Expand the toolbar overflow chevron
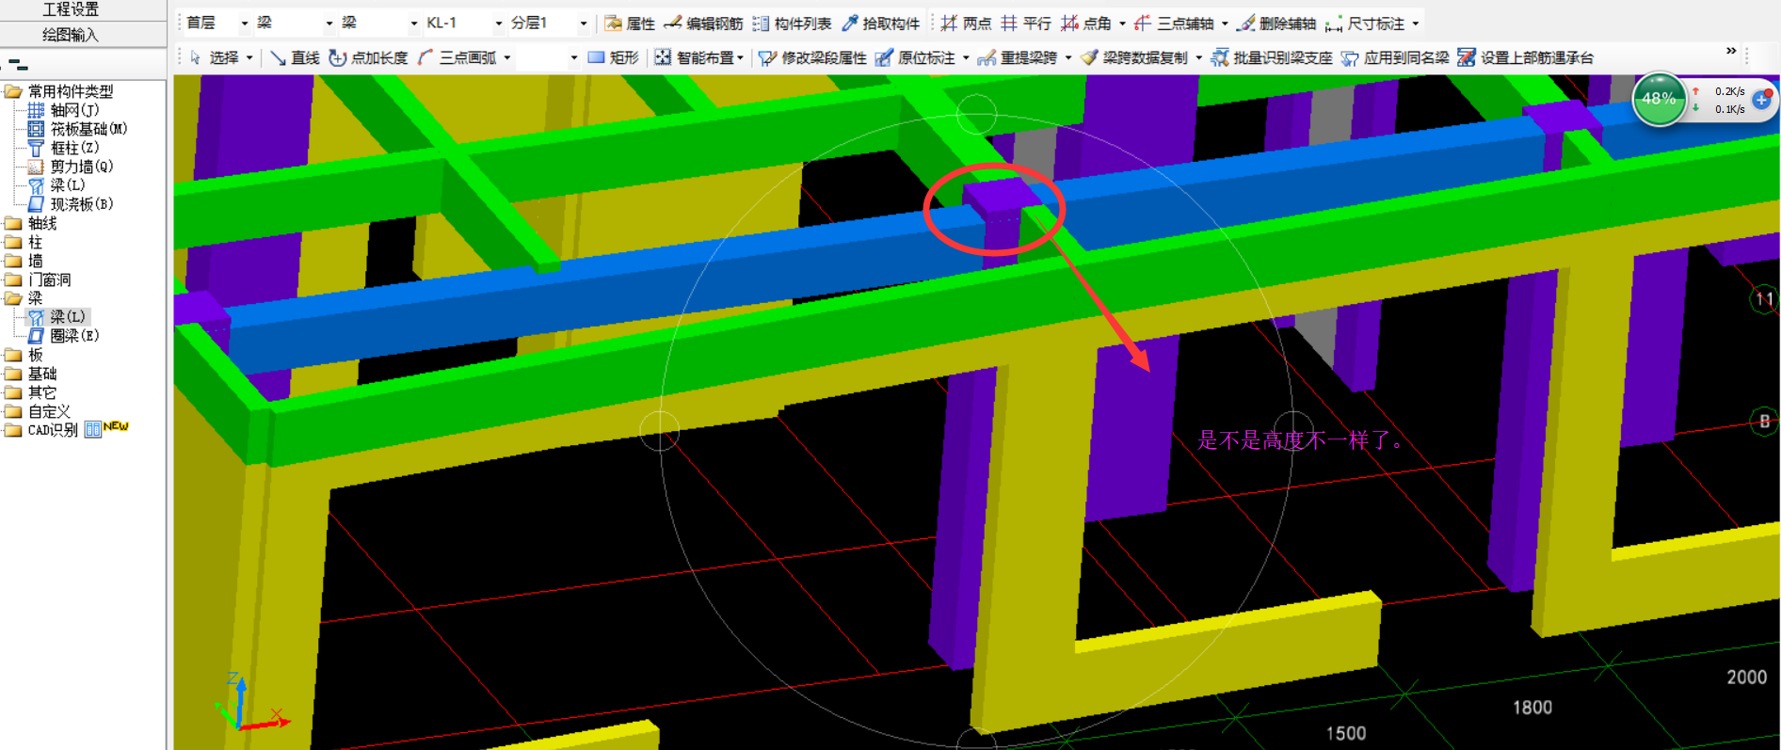1781x750 pixels. pyautogui.click(x=1731, y=51)
